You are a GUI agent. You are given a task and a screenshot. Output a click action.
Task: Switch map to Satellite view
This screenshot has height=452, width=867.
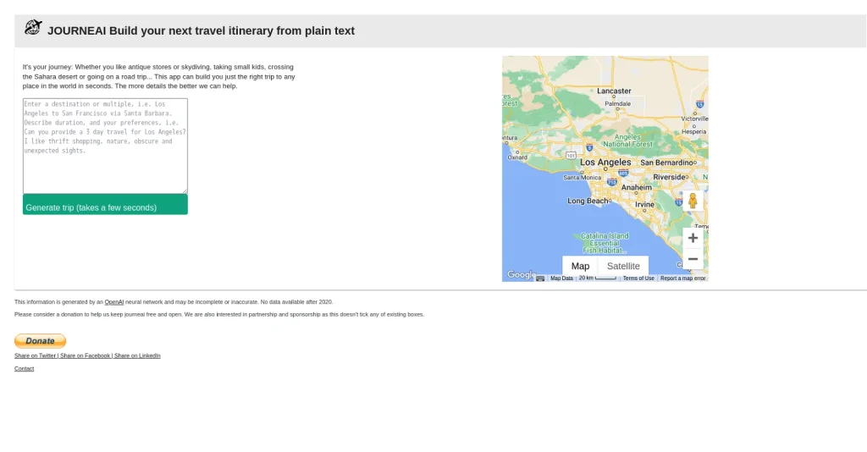pyautogui.click(x=623, y=266)
